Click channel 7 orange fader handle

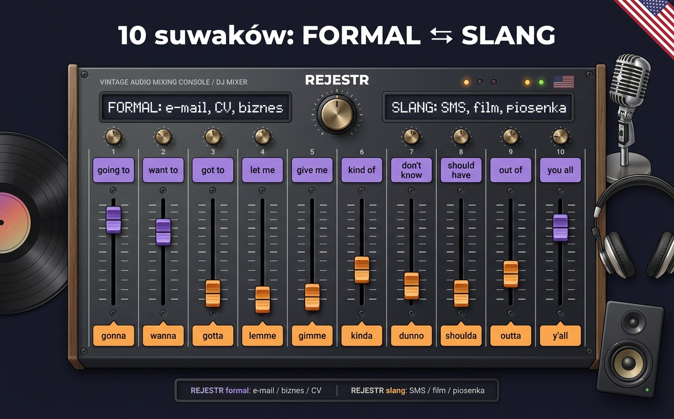click(411, 285)
